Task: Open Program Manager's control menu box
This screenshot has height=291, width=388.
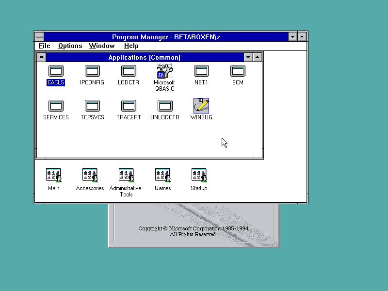Action: [x=39, y=37]
